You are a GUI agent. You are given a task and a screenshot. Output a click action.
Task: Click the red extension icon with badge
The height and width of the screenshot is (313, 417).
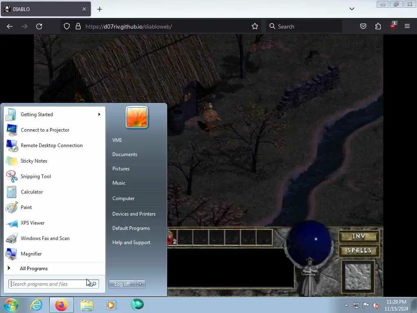pyautogui.click(x=393, y=26)
